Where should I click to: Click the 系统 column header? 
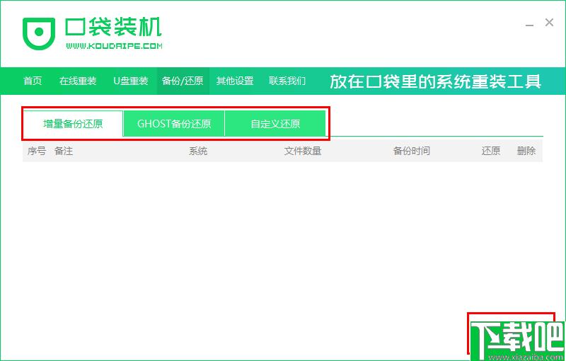[198, 151]
